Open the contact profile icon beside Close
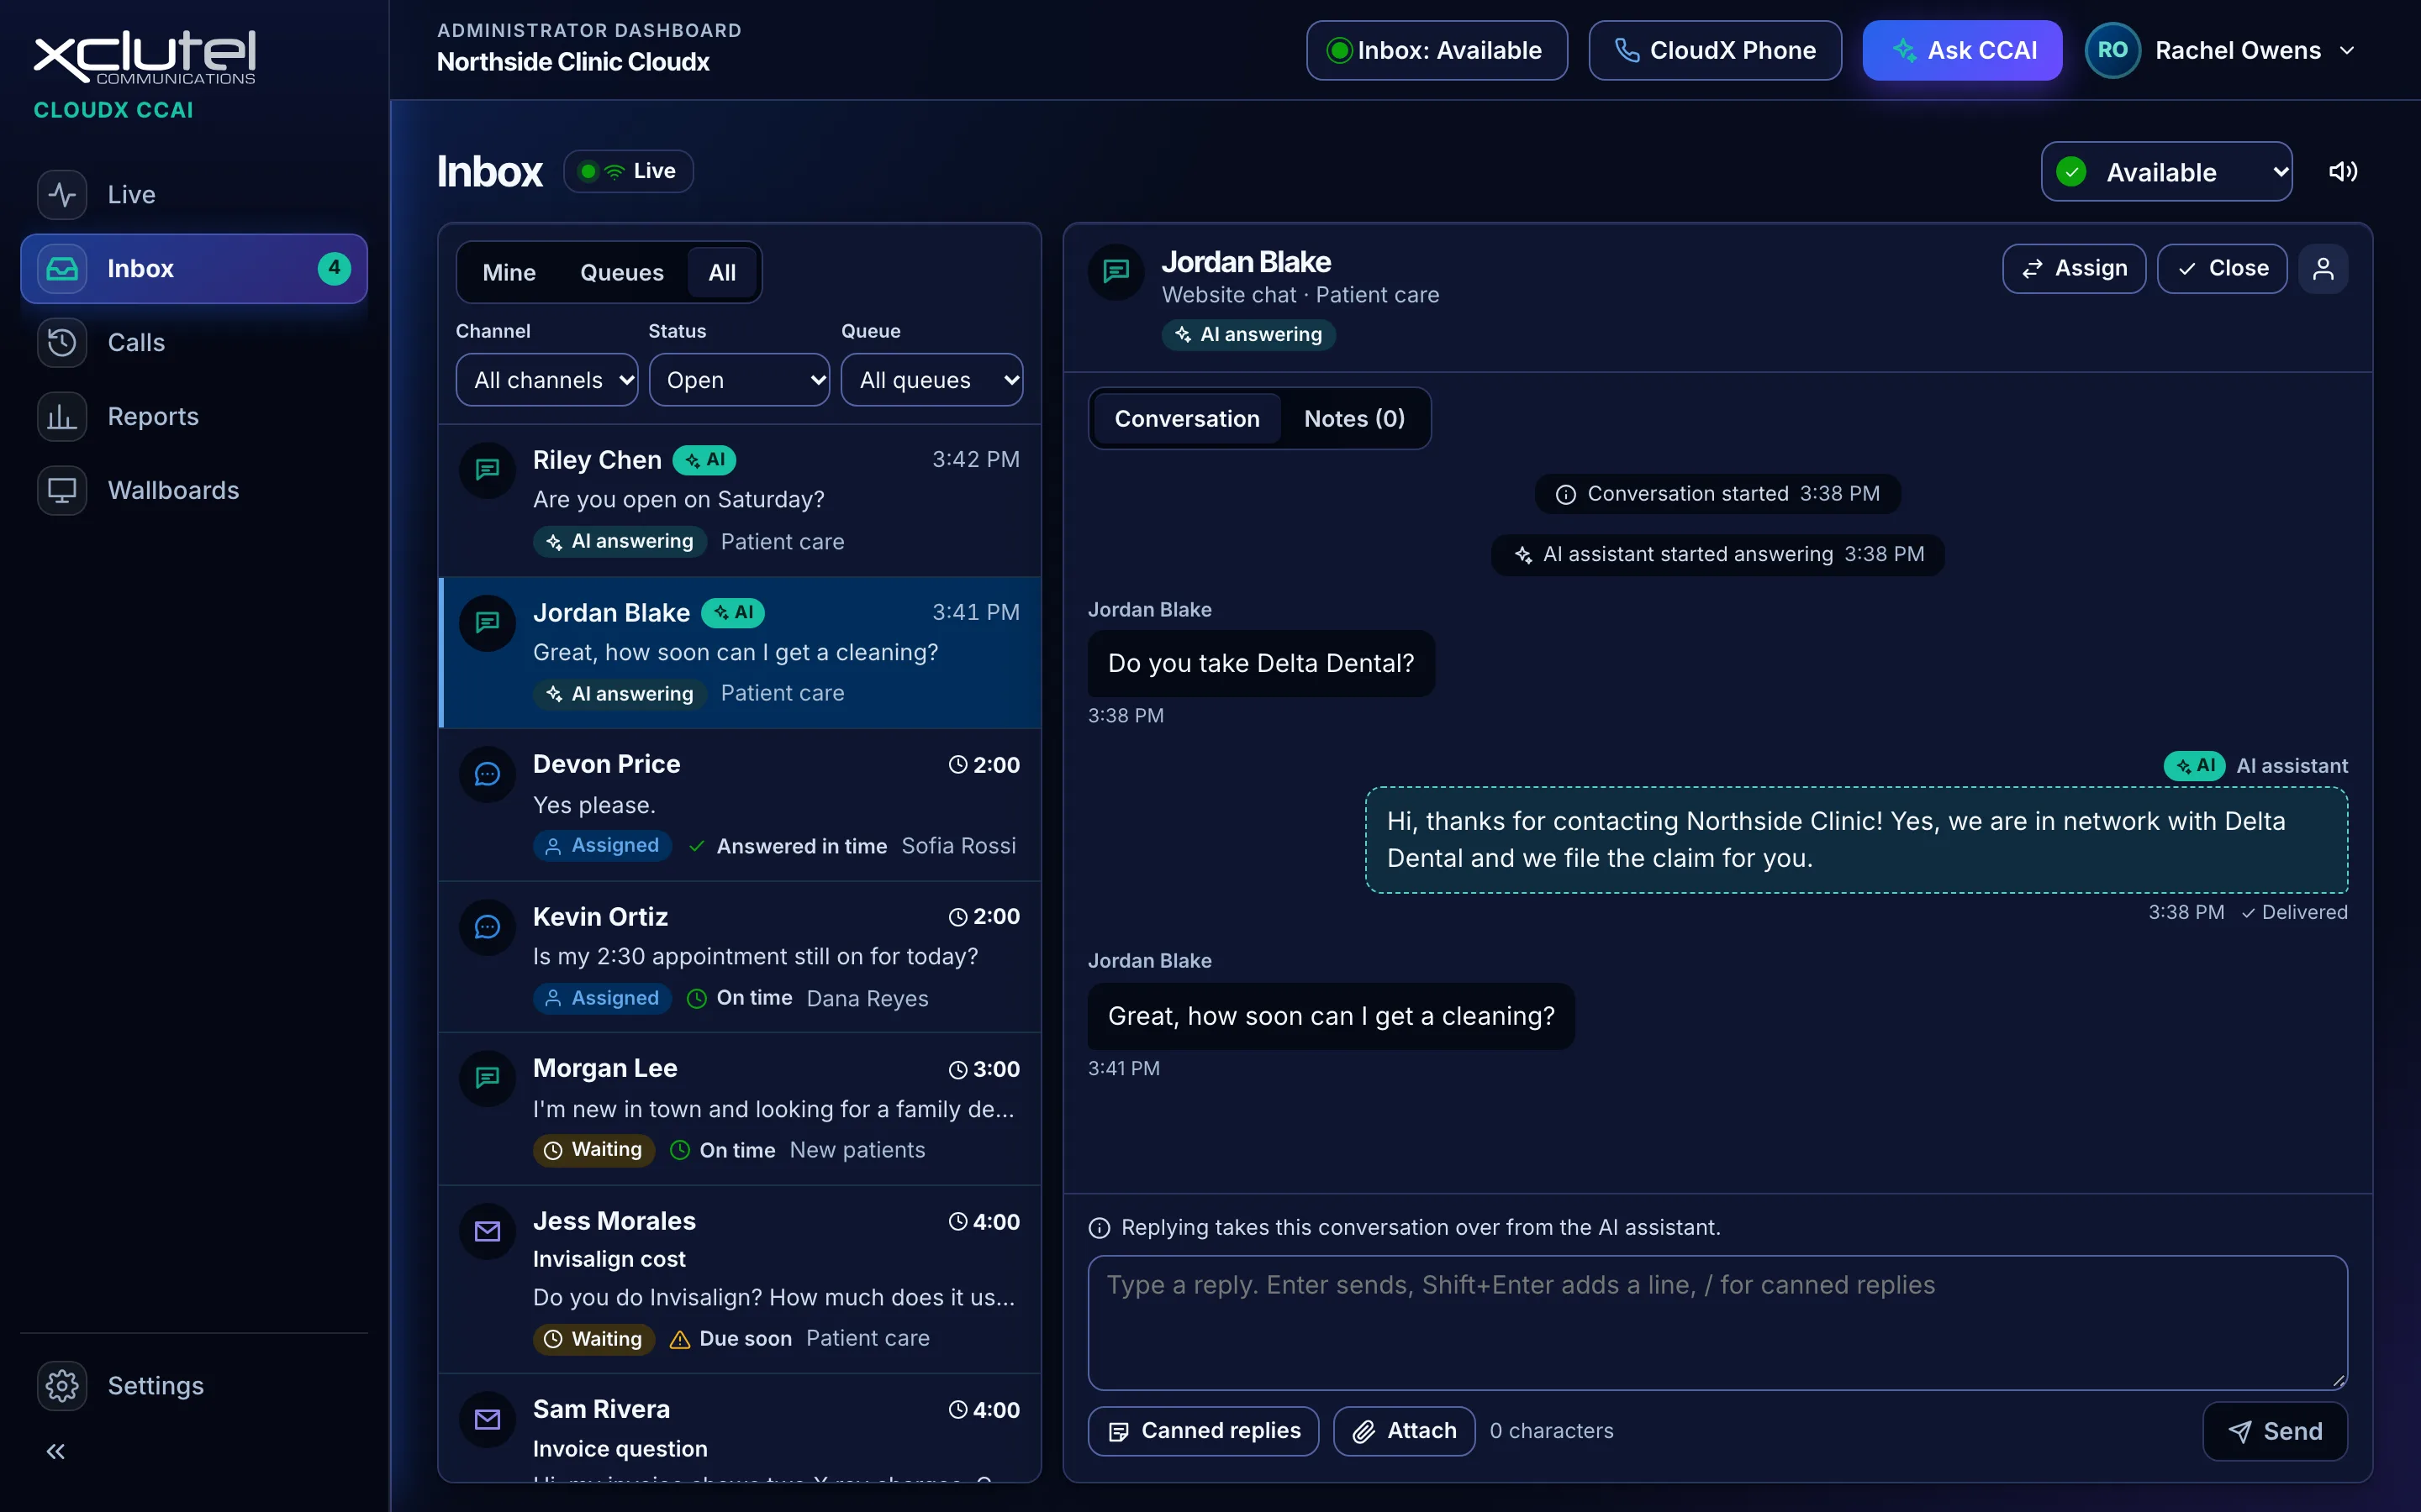Image resolution: width=2421 pixels, height=1512 pixels. coord(2323,268)
